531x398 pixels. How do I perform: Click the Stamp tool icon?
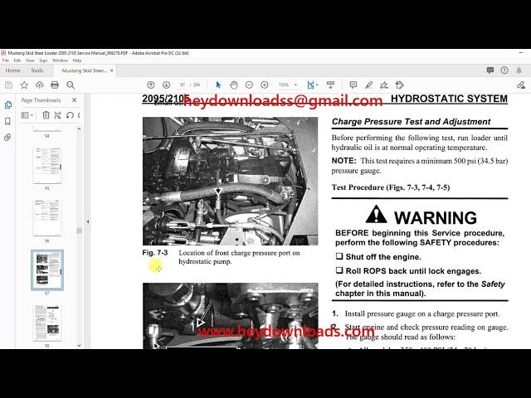400,85
